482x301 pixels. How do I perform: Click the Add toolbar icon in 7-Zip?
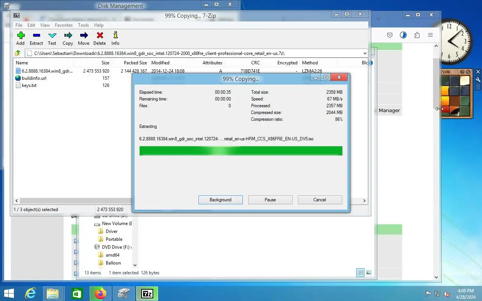point(21,35)
